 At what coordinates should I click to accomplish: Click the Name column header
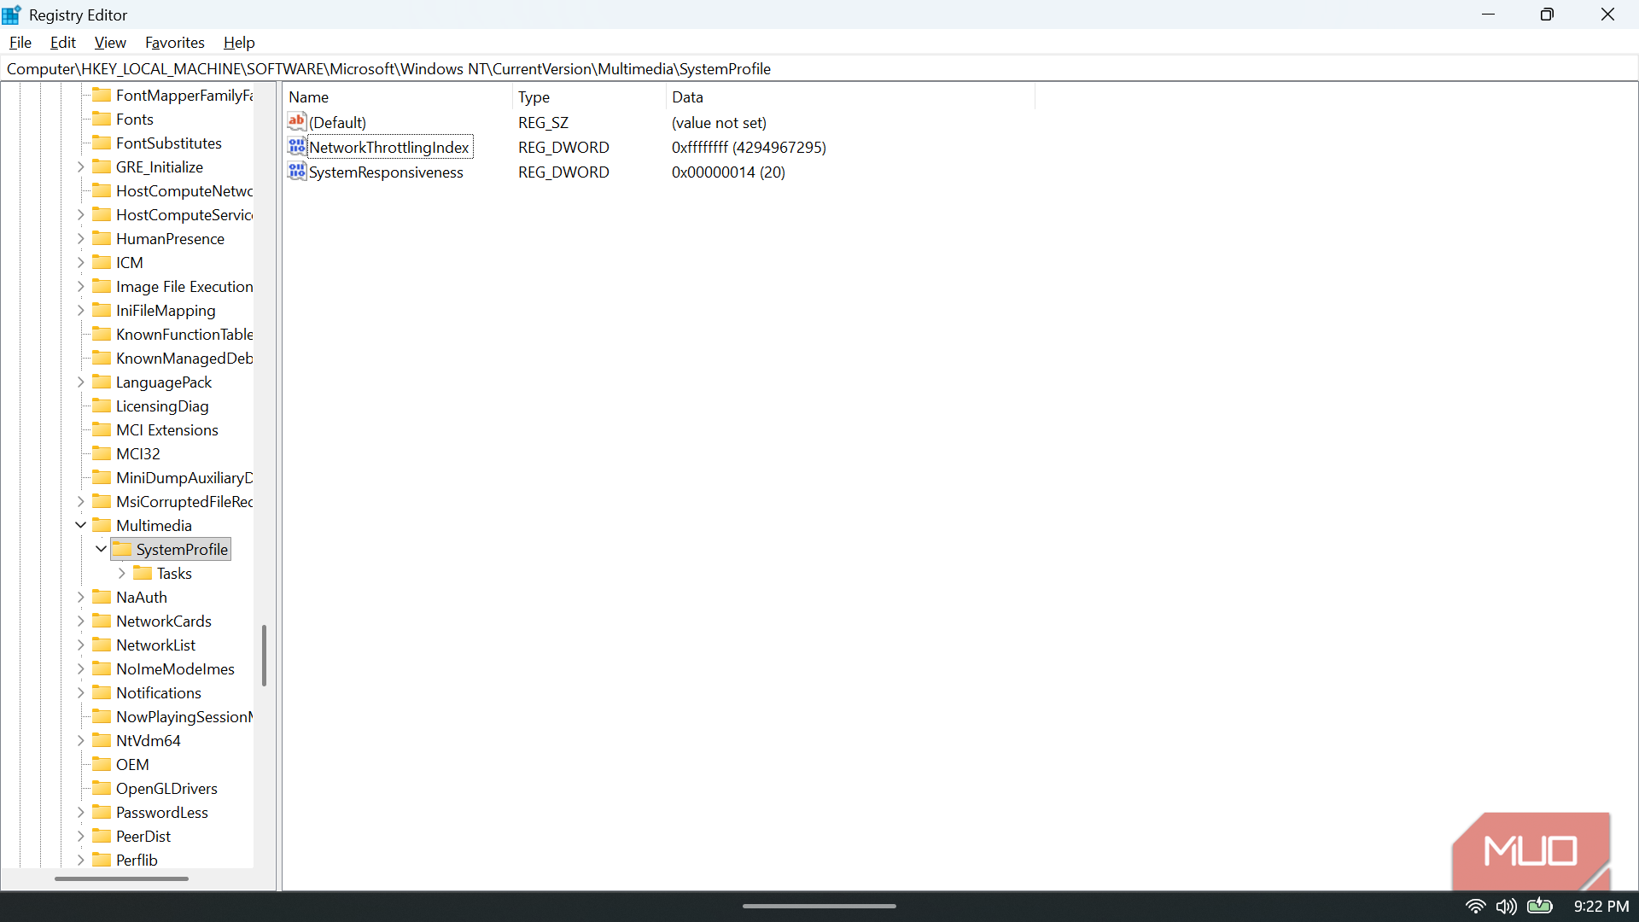[398, 97]
